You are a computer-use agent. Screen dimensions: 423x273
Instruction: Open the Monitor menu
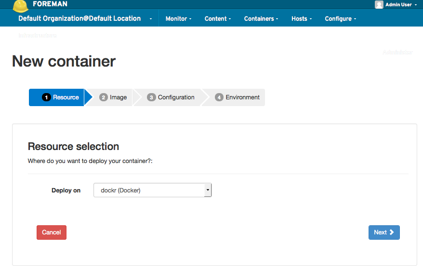point(178,19)
